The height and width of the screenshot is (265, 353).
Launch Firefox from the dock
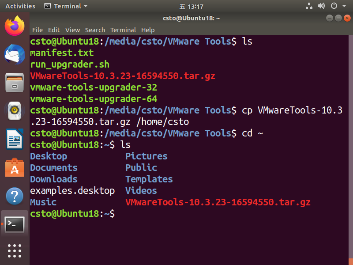[14, 26]
